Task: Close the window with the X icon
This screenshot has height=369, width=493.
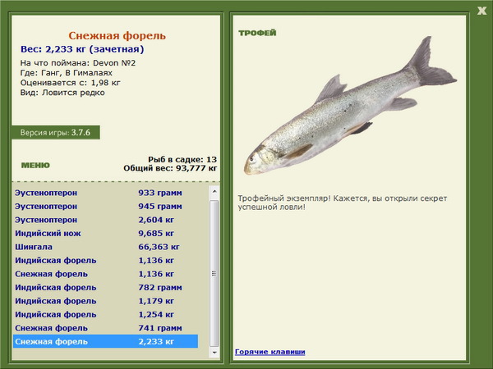Action: [x=481, y=11]
